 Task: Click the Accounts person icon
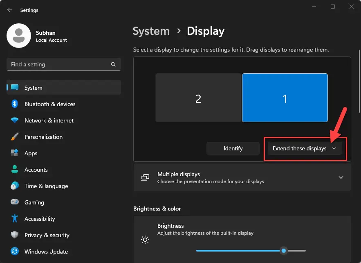pos(15,169)
